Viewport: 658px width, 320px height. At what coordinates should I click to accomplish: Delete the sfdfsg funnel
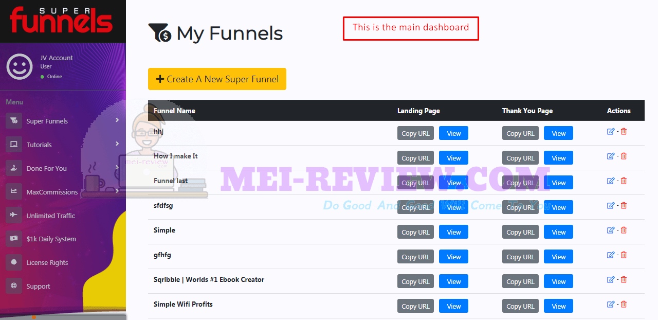click(x=624, y=206)
